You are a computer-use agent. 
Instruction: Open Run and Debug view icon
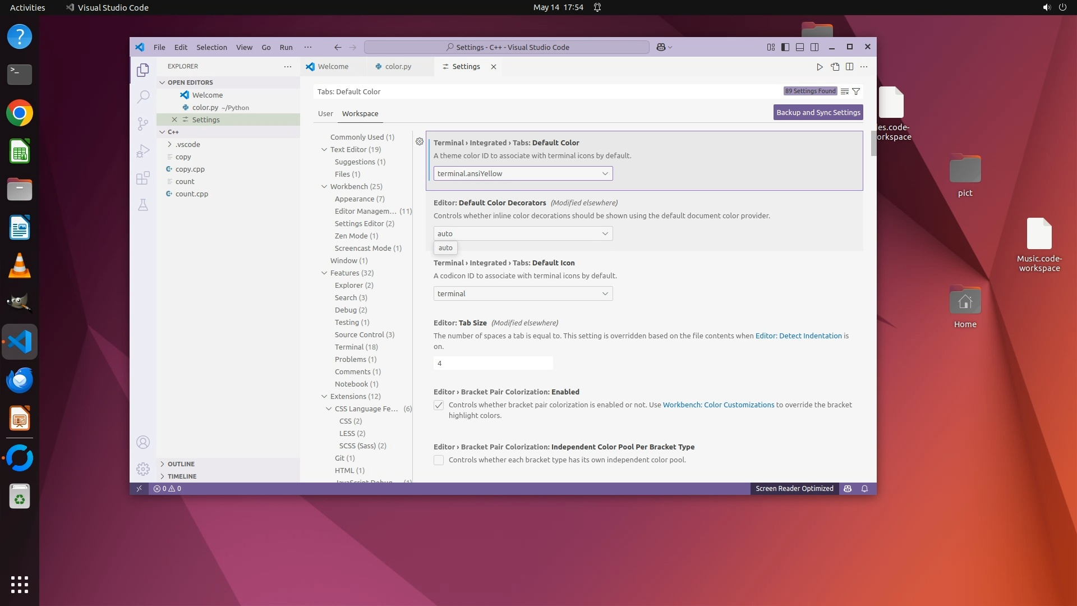point(143,151)
